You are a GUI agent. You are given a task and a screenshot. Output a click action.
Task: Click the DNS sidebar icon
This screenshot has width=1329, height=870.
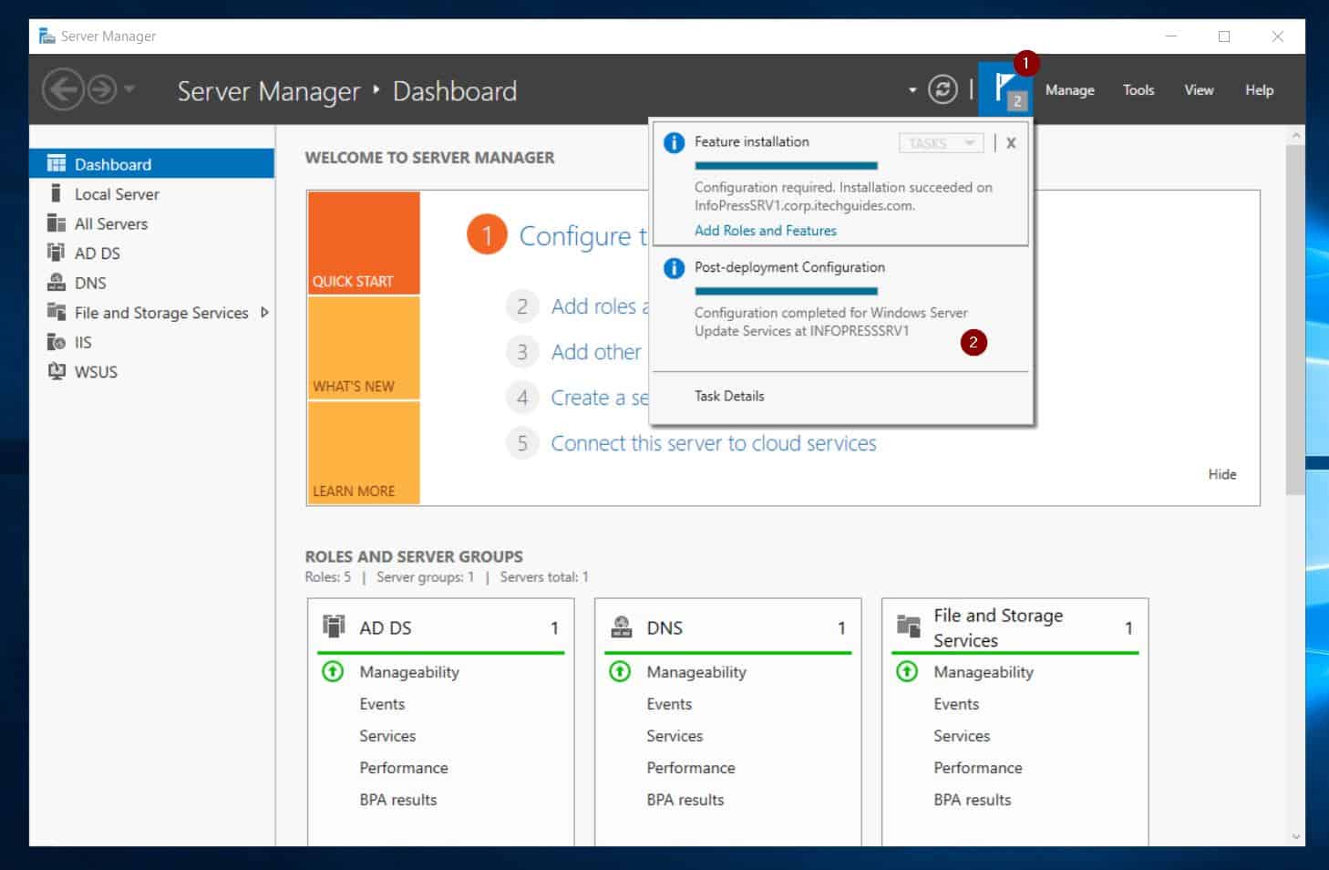pyautogui.click(x=57, y=283)
